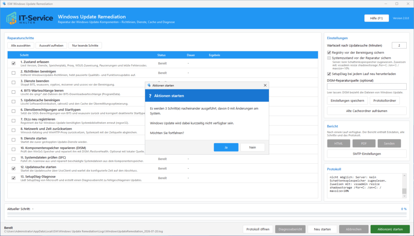
Task: Click Alte Cacheordner aufräumen button
Action: point(367,111)
